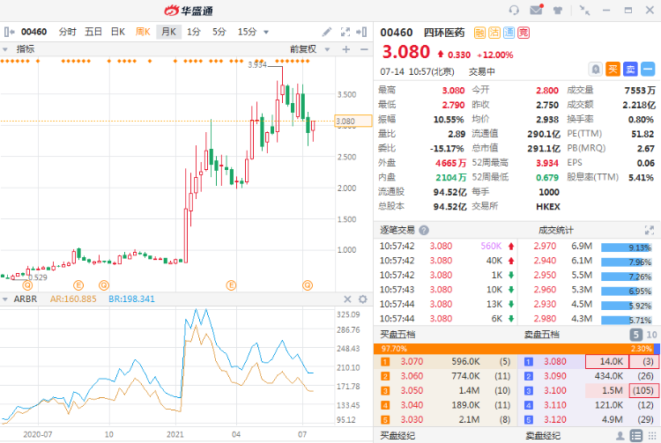Click the 通 stock connect badge
Screen dimensions: 661x443
(x=509, y=33)
